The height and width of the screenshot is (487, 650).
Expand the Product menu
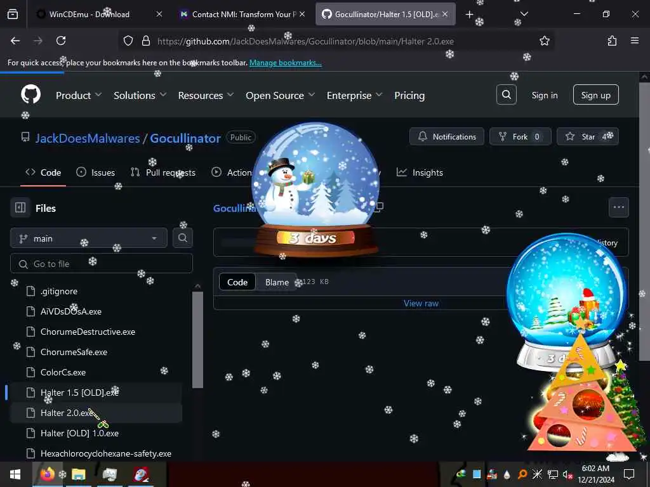tap(79, 95)
